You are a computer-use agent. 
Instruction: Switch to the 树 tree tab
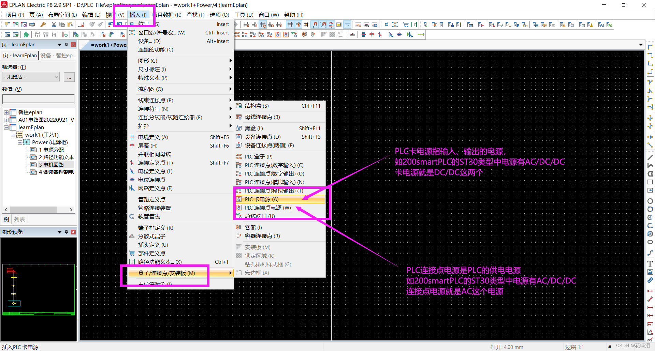[x=6, y=219]
